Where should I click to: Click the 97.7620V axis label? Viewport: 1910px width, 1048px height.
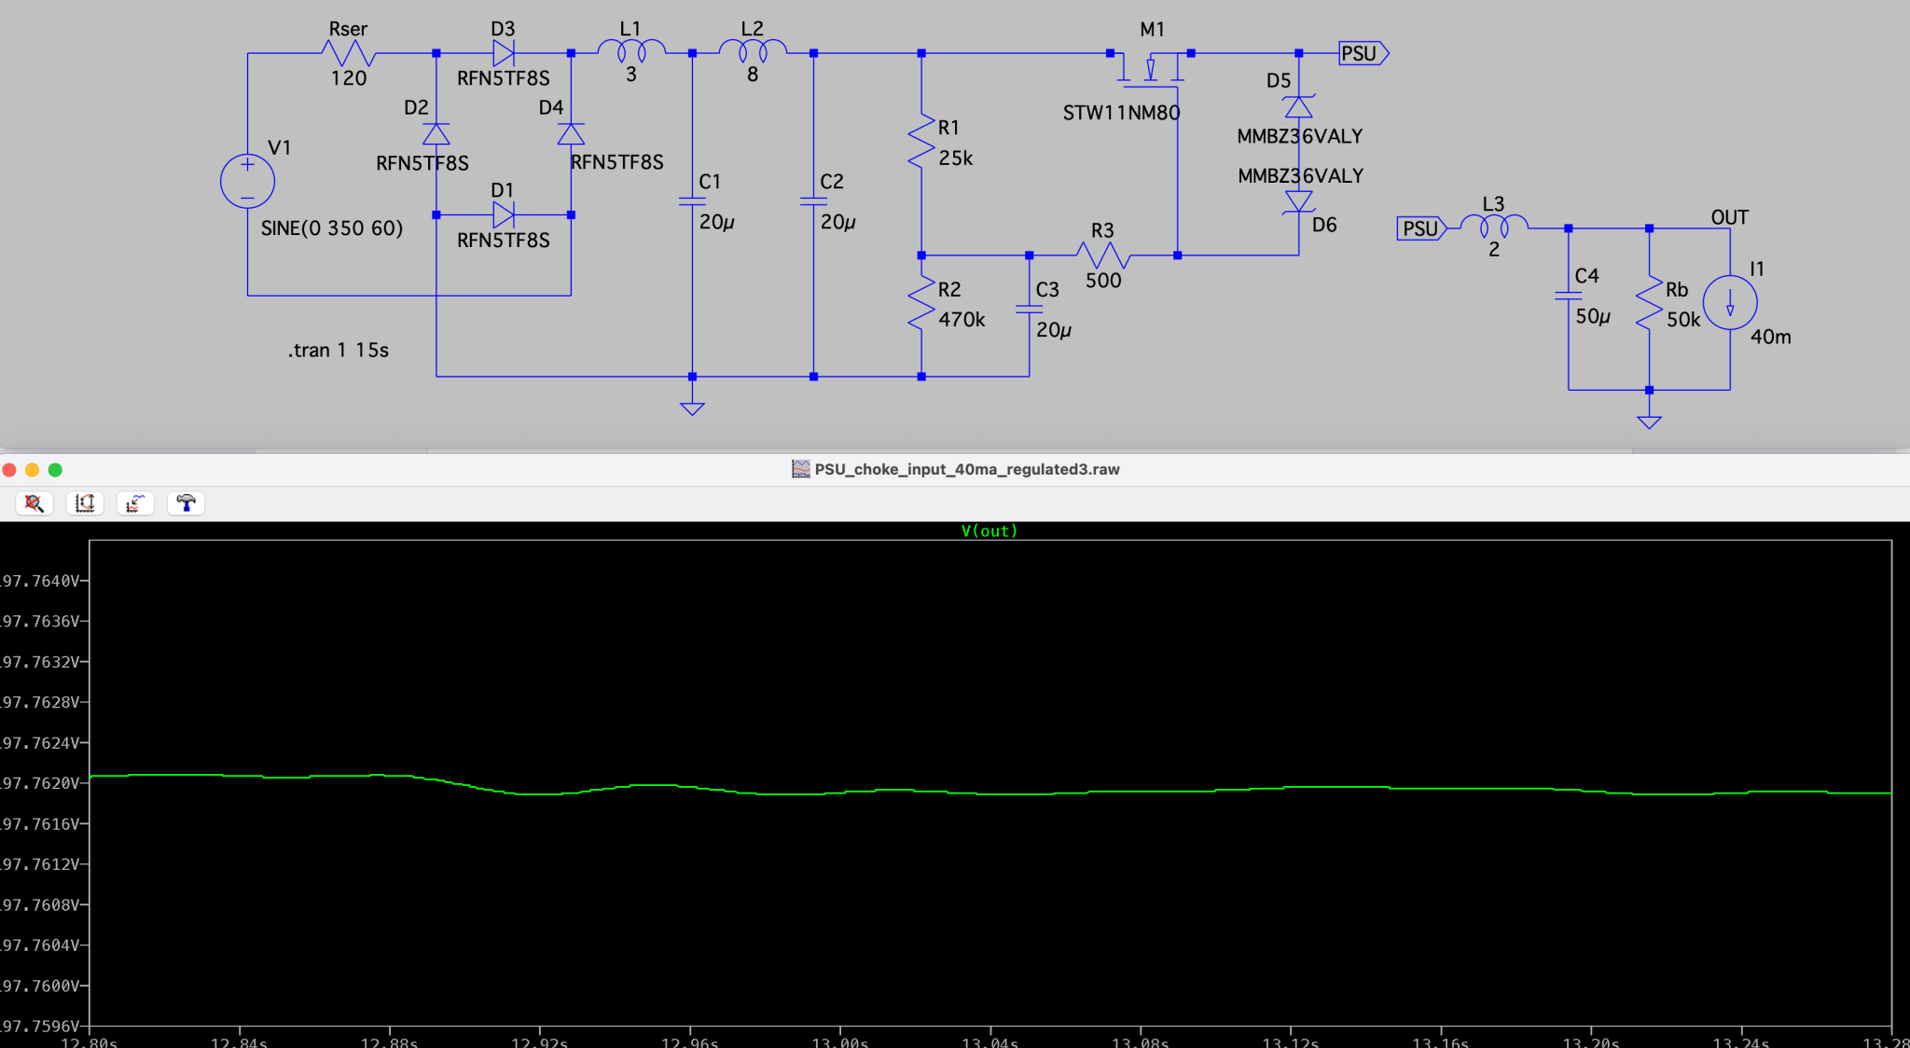point(42,783)
